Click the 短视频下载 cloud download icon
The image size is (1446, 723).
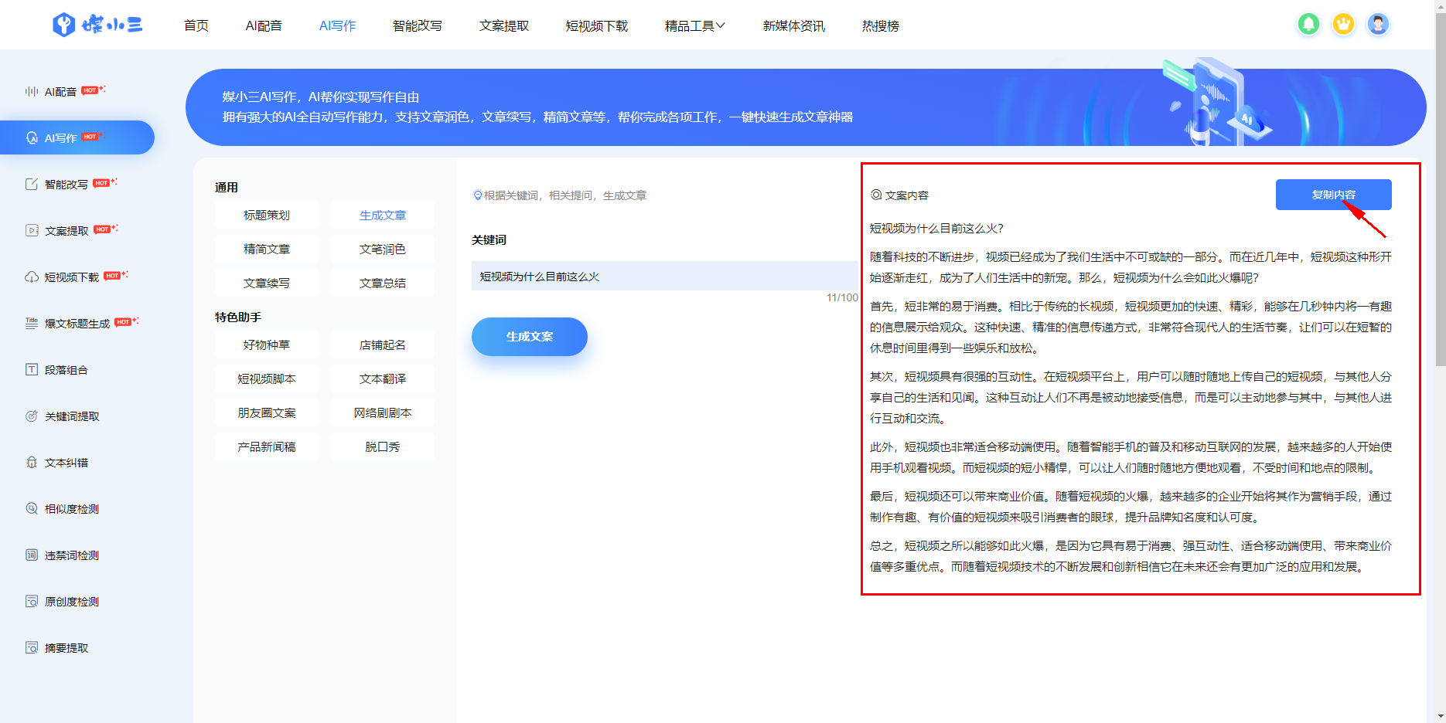[32, 277]
